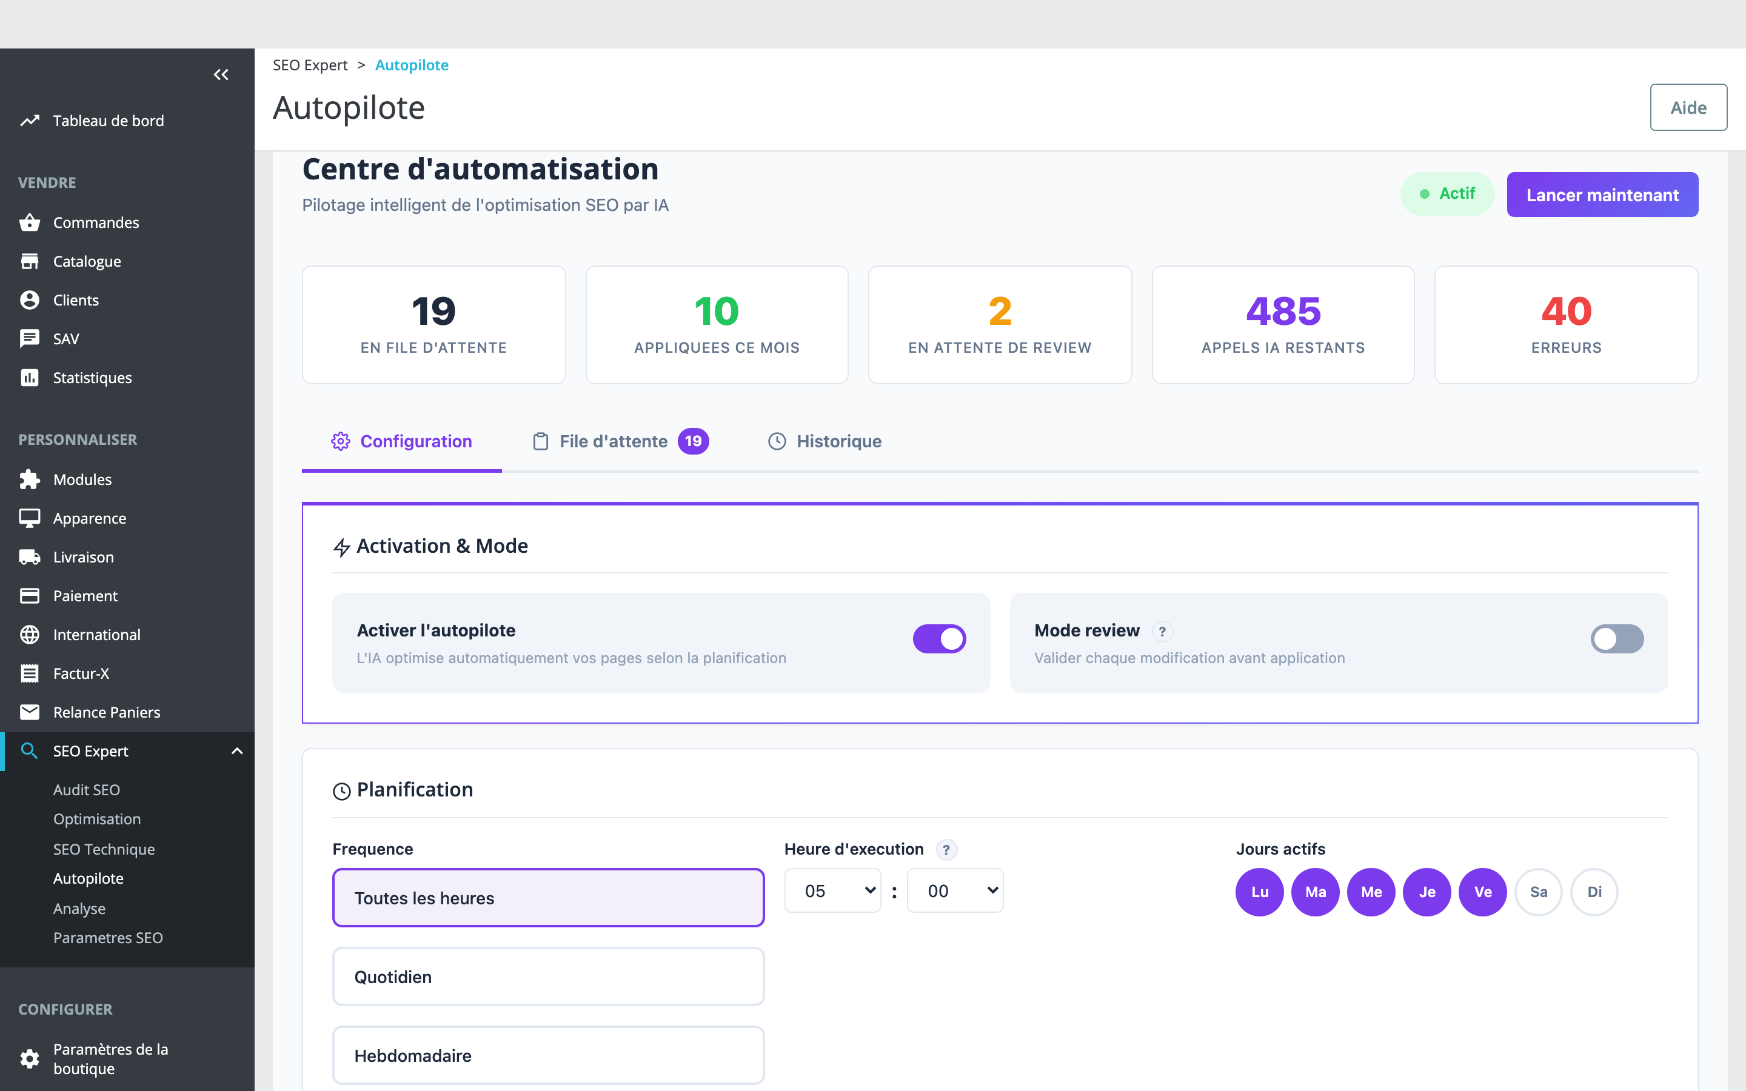This screenshot has width=1746, height=1091.
Task: Click the File d'attente clipboard icon
Action: click(540, 442)
